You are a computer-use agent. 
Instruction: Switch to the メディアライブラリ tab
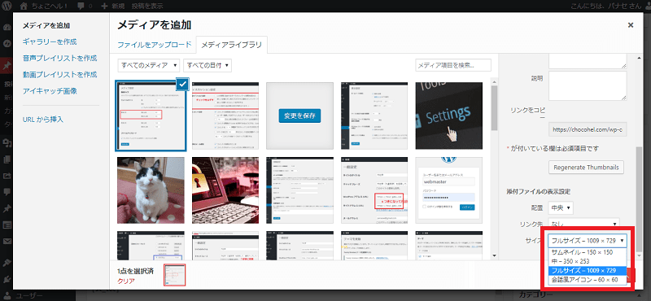[231, 45]
